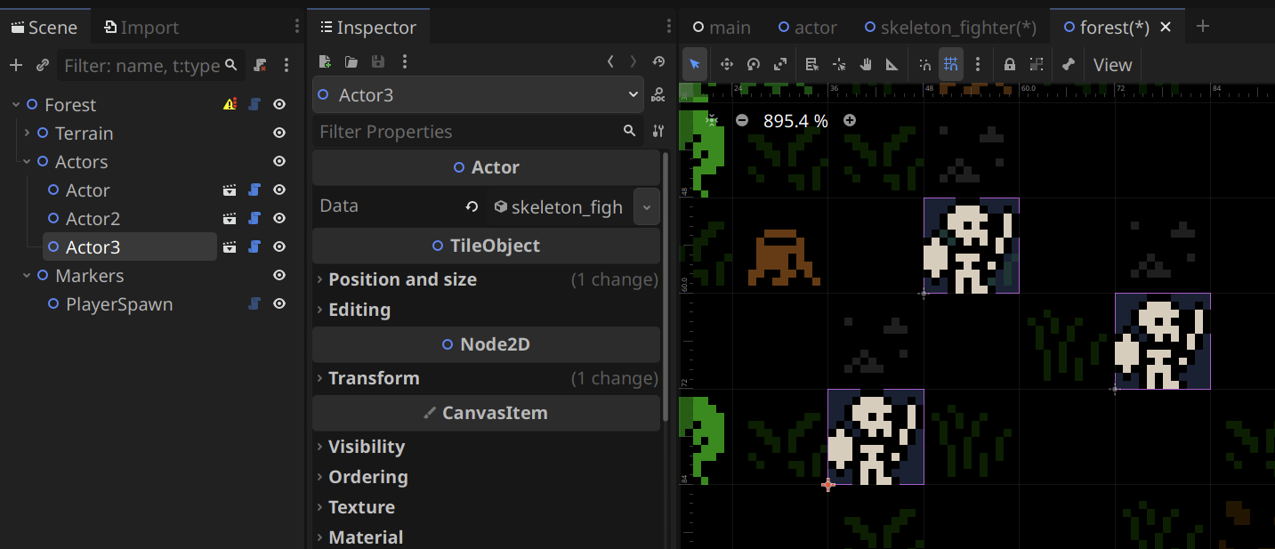Expand the Transform section in the Inspector
Screen dimensions: 1275x549
(x=320, y=377)
